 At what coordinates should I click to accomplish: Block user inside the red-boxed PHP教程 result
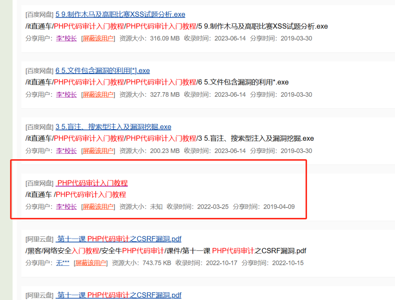pyautogui.click(x=98, y=207)
